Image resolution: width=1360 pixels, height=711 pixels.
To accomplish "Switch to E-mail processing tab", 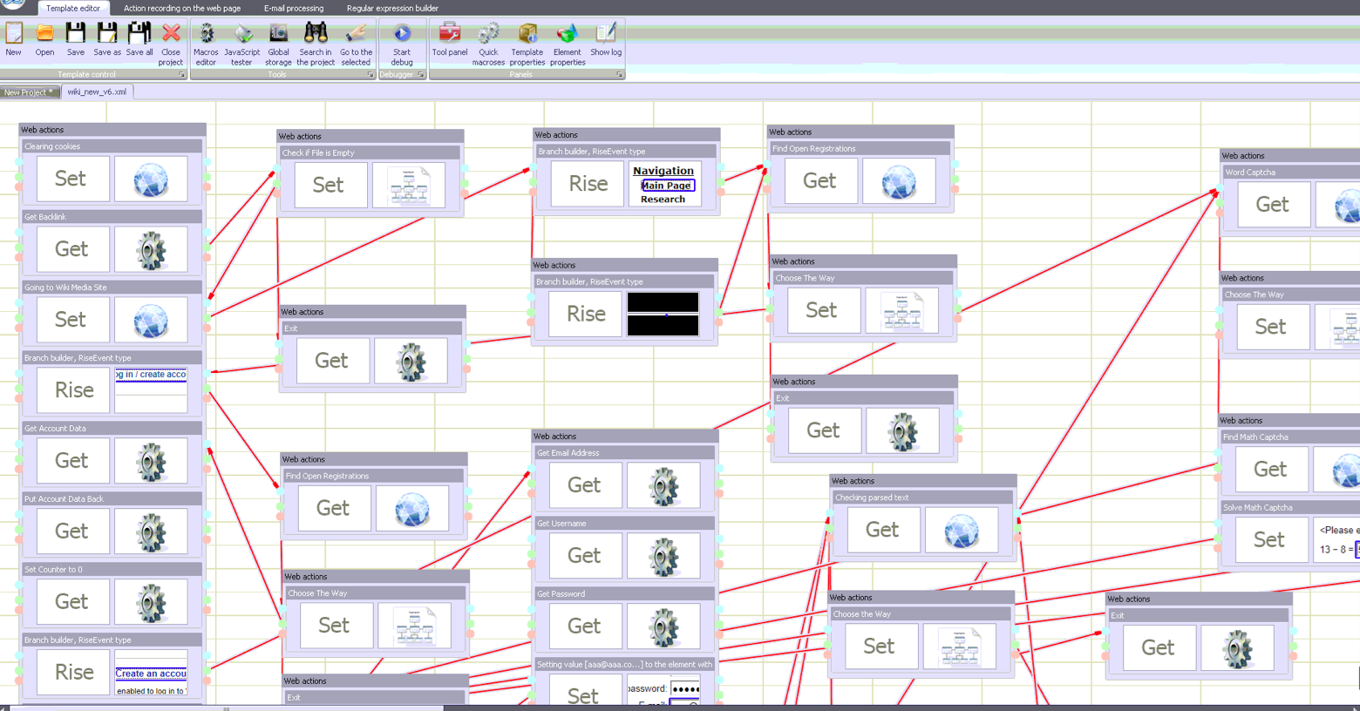I will click(294, 8).
